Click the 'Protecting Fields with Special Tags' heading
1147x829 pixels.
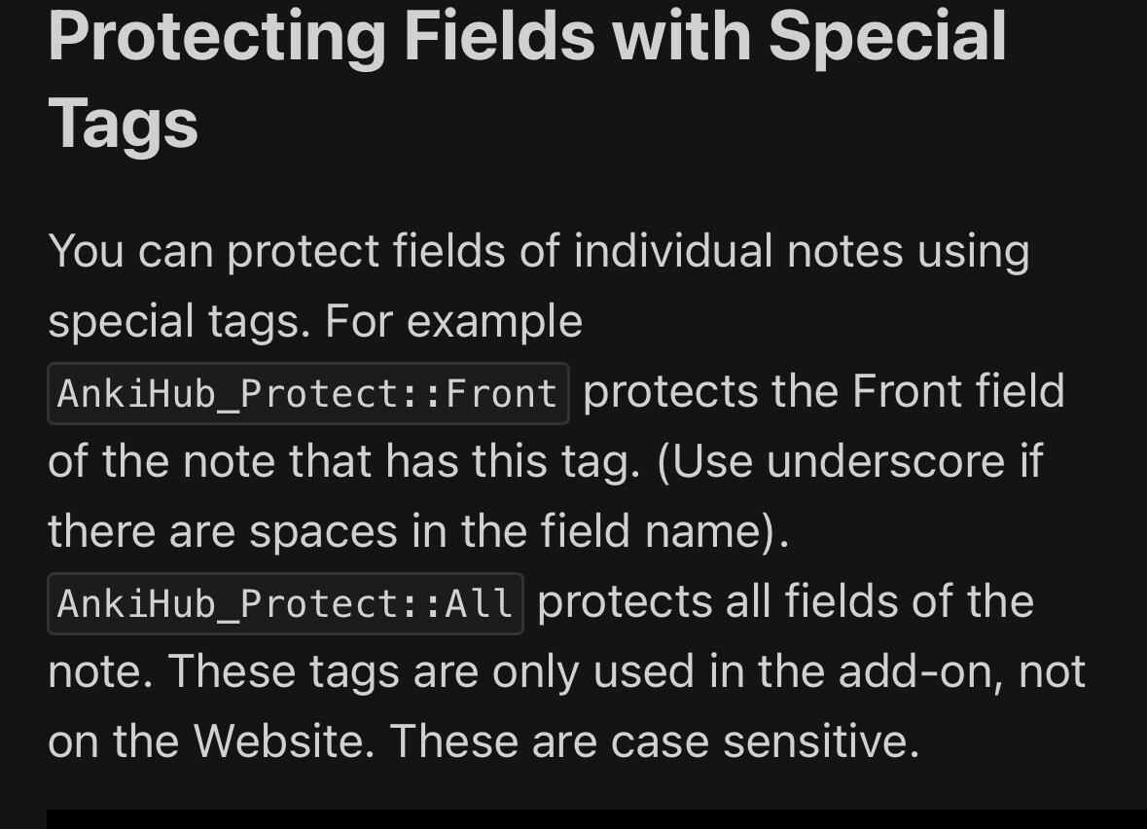(526, 79)
